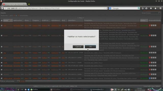
Task: Click Z availability icon in 192.168.0.9 row
Action: (x=150, y=58)
